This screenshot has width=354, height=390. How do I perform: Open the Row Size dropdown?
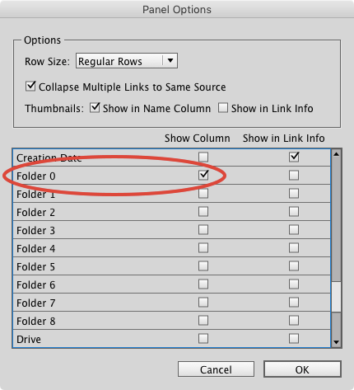[x=127, y=61]
